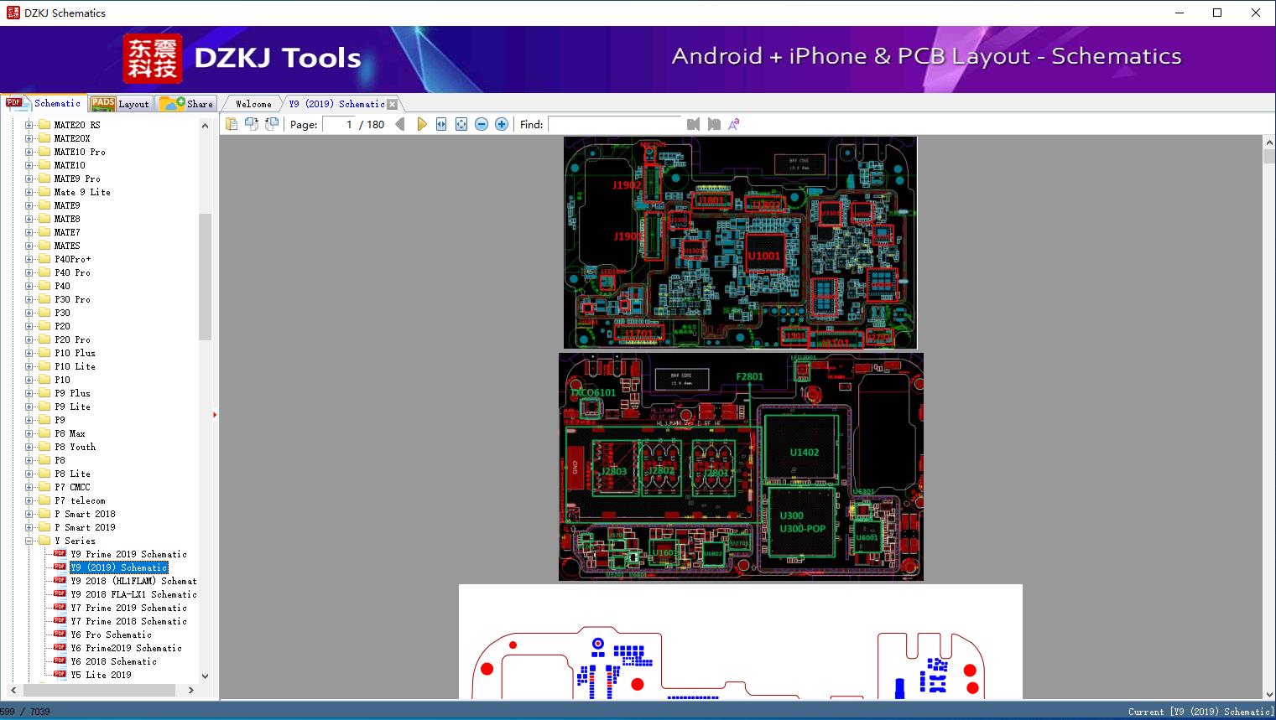This screenshot has height=720, width=1276.
Task: Select the P Smart 2018 folder
Action: [85, 514]
